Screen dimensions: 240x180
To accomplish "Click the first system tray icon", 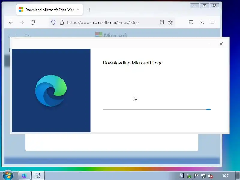I will point(182,176).
